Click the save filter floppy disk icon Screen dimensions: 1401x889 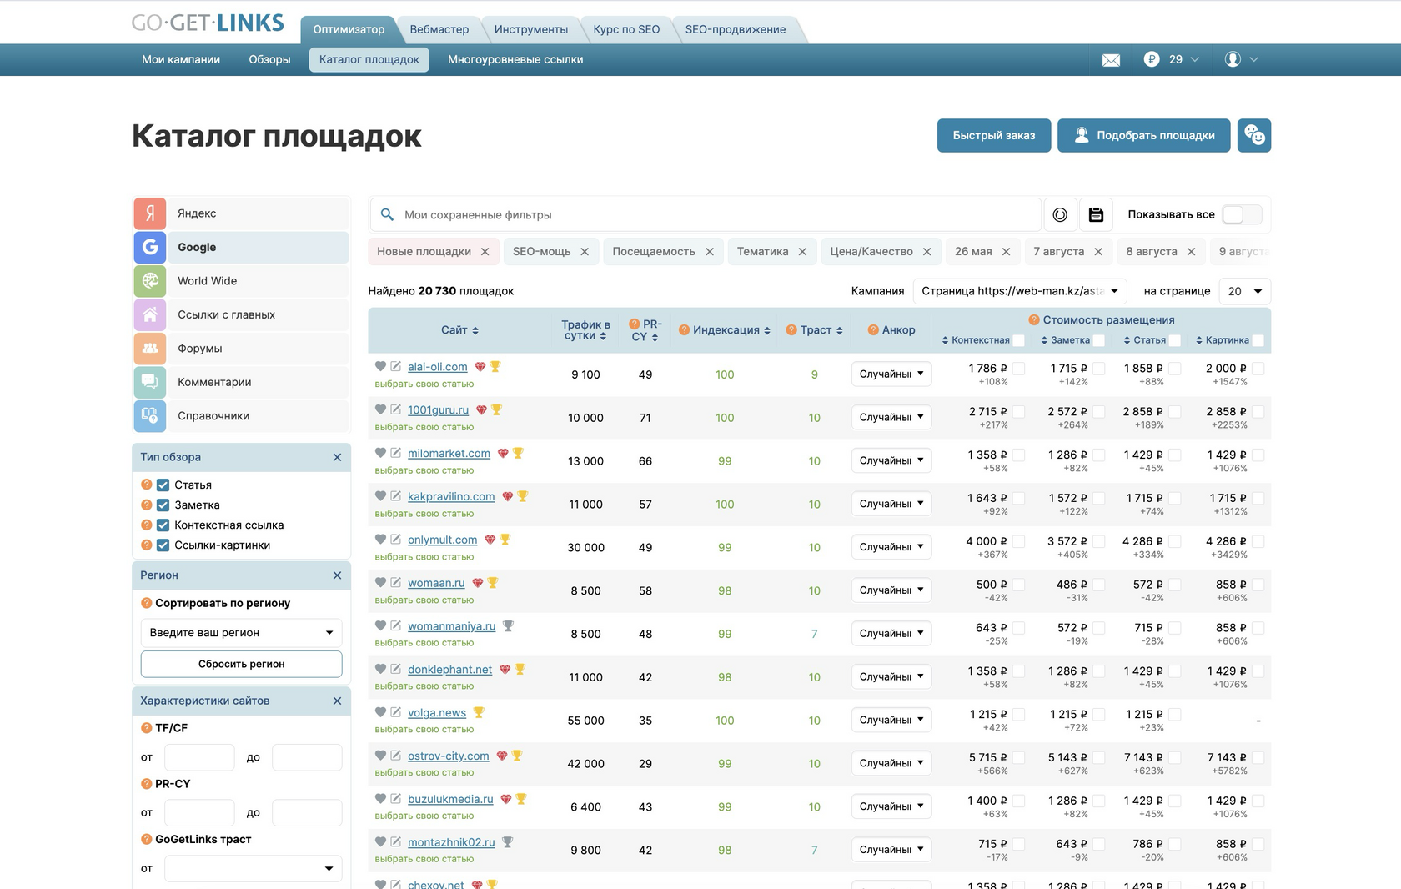1096,215
